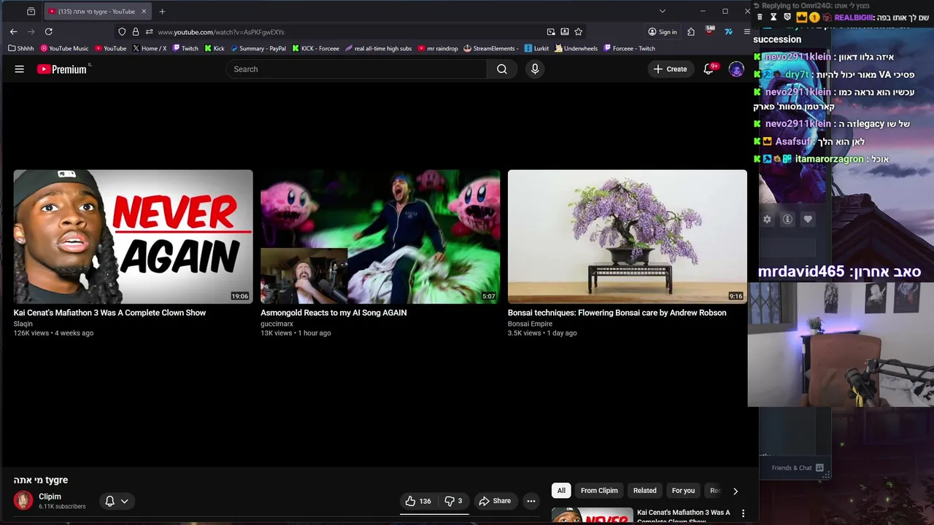
Task: Start voice search with microphone
Action: coord(535,69)
